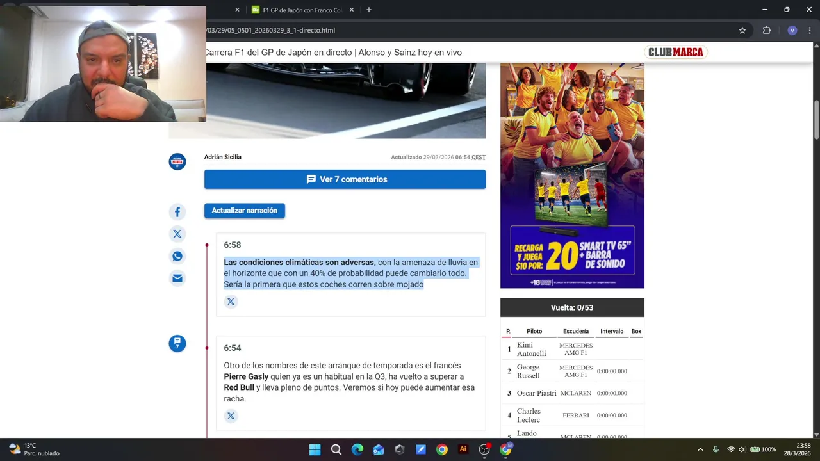Click Escudería column header
Image resolution: width=820 pixels, height=461 pixels.
[576, 331]
